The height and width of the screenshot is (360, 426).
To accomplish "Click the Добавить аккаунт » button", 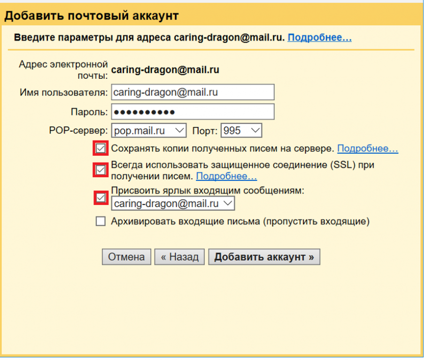I will [x=264, y=257].
